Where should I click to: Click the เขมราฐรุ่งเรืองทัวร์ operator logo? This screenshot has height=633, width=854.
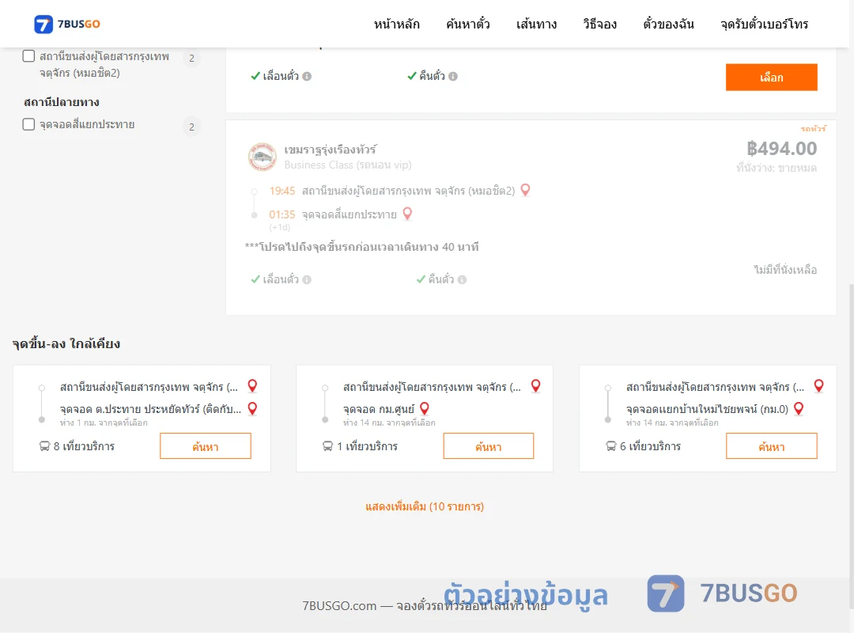[x=262, y=157]
